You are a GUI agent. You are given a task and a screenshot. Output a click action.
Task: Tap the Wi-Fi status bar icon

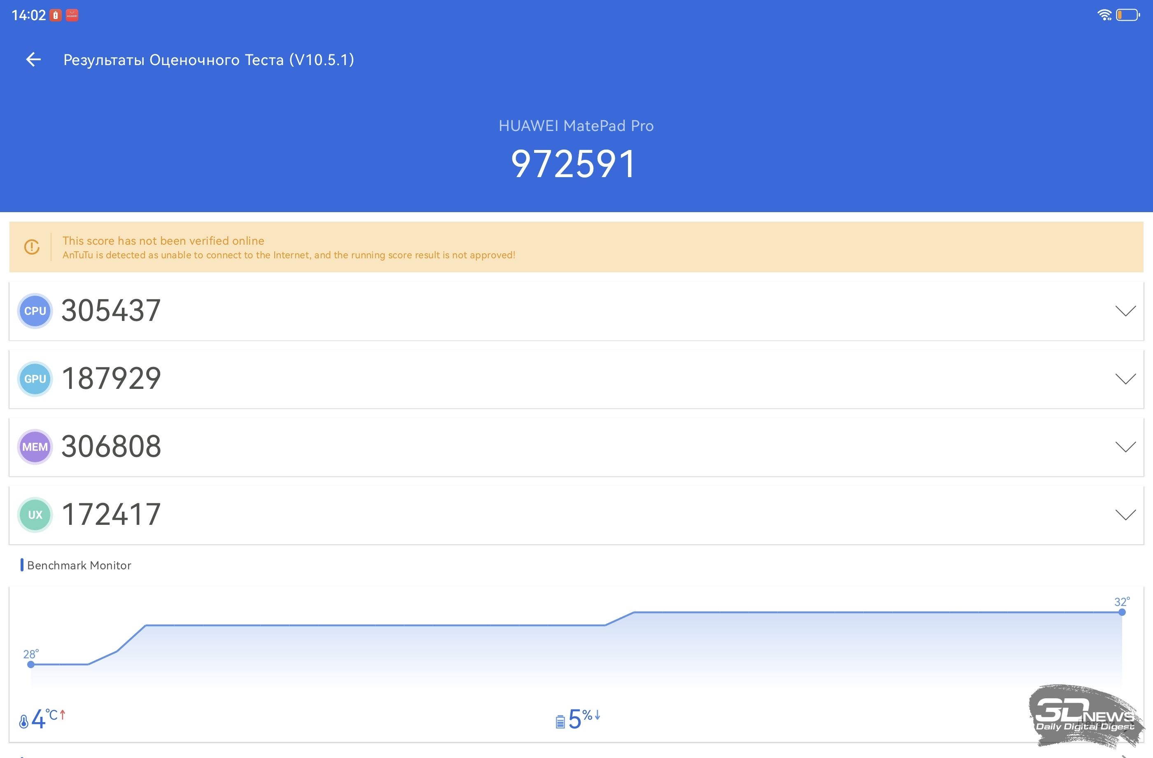1104,15
